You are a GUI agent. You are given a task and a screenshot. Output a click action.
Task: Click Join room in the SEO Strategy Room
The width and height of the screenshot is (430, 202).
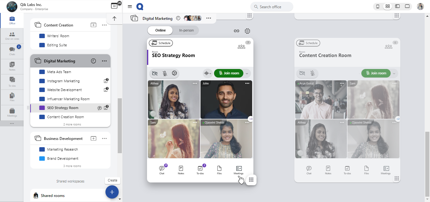click(x=229, y=73)
